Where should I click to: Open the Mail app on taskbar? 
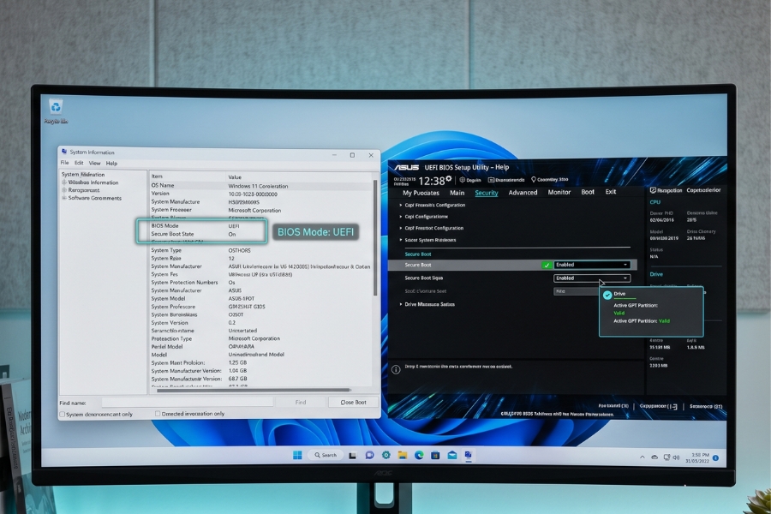tap(451, 456)
